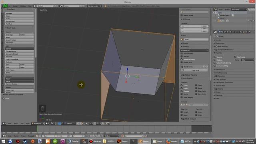
Task: Enable the Render Border checkbox
Action: coord(182,15)
